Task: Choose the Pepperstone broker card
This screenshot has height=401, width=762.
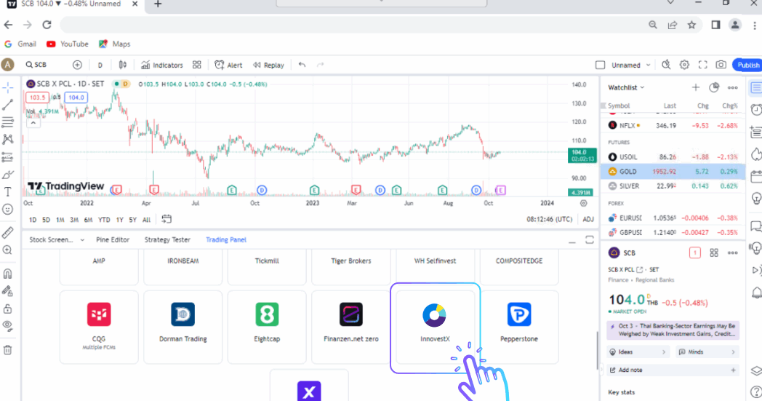Action: [x=519, y=327]
